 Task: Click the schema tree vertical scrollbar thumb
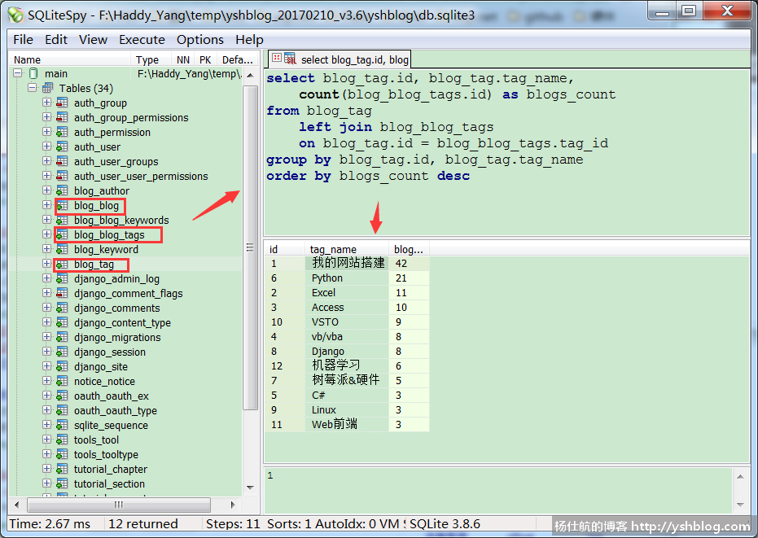[250, 247]
